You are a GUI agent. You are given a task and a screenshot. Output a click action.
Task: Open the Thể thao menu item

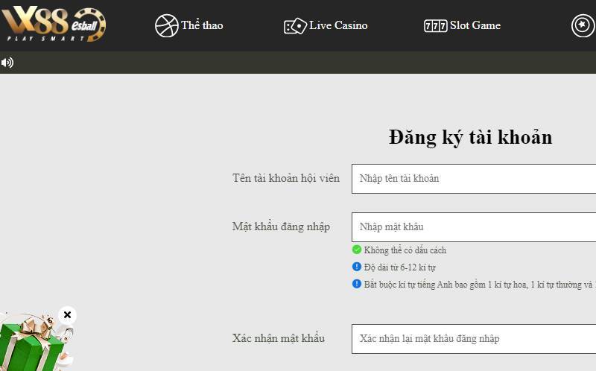tap(202, 25)
